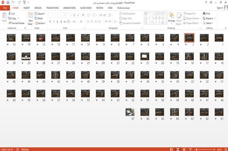Open the Layout dropdown

click(40, 14)
